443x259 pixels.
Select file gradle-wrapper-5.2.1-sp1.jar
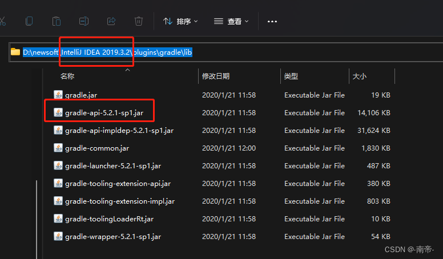tap(113, 236)
